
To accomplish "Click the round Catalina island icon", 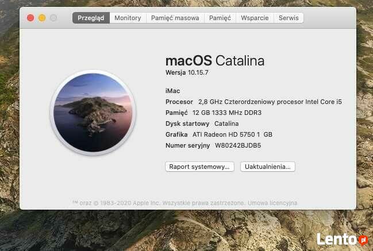I will (93, 113).
